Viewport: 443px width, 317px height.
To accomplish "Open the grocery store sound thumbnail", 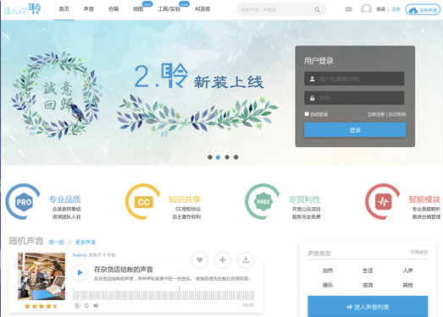I will 42,276.
